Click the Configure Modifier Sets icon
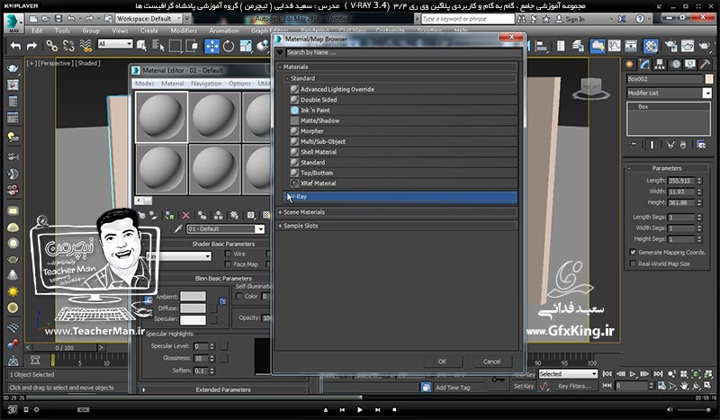 pyautogui.click(x=701, y=145)
